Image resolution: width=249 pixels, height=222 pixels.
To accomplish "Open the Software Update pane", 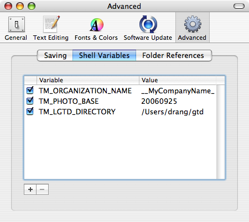I will pos(148,28).
